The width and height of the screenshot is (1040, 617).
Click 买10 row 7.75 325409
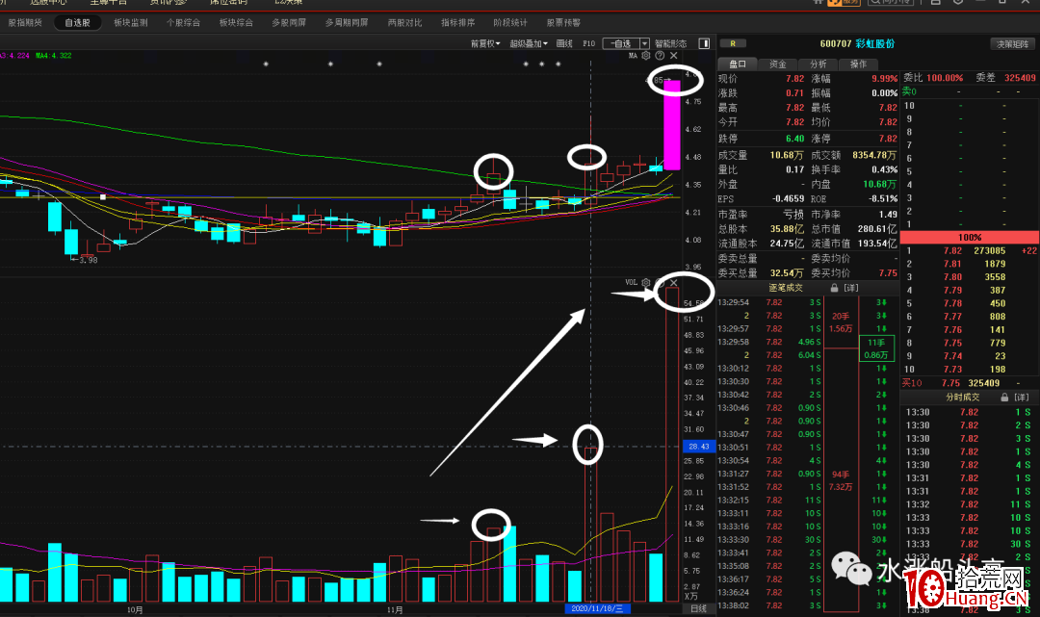point(969,383)
